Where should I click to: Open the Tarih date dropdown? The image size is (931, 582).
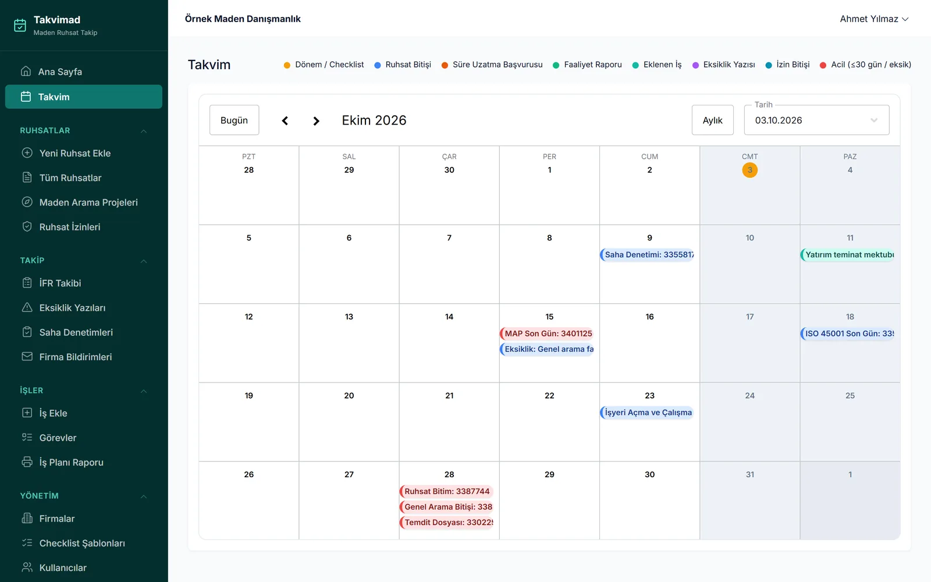[816, 120]
